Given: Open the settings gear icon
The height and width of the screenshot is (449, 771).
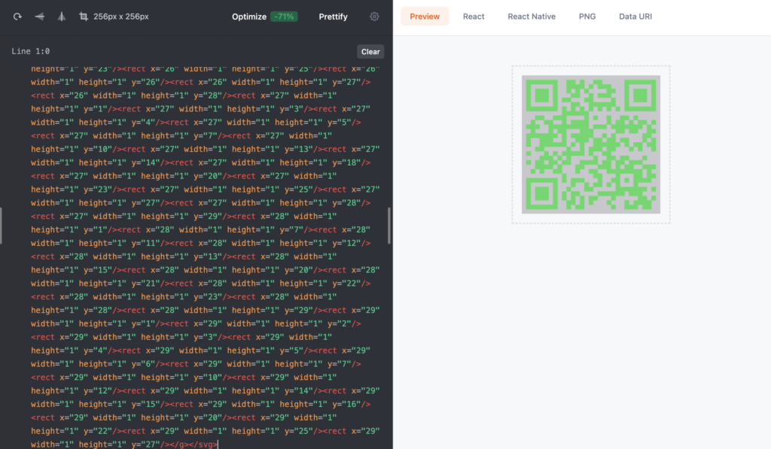Looking at the screenshot, I should point(374,17).
